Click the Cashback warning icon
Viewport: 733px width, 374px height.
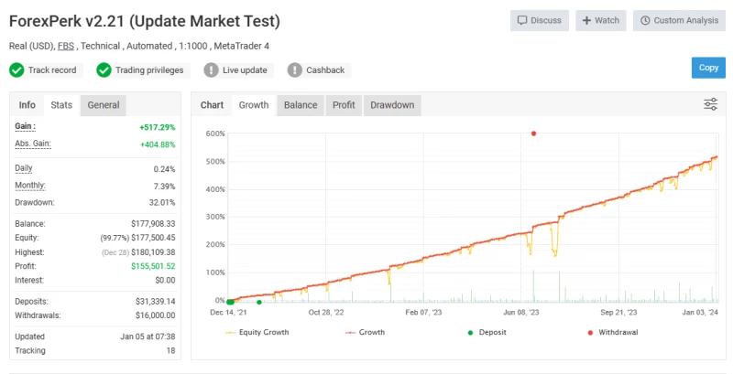(x=294, y=69)
